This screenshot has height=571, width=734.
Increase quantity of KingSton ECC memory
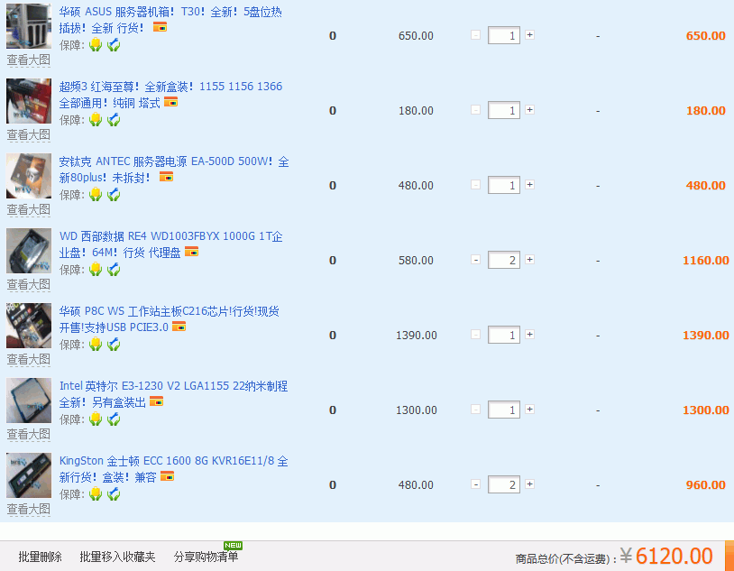(530, 484)
